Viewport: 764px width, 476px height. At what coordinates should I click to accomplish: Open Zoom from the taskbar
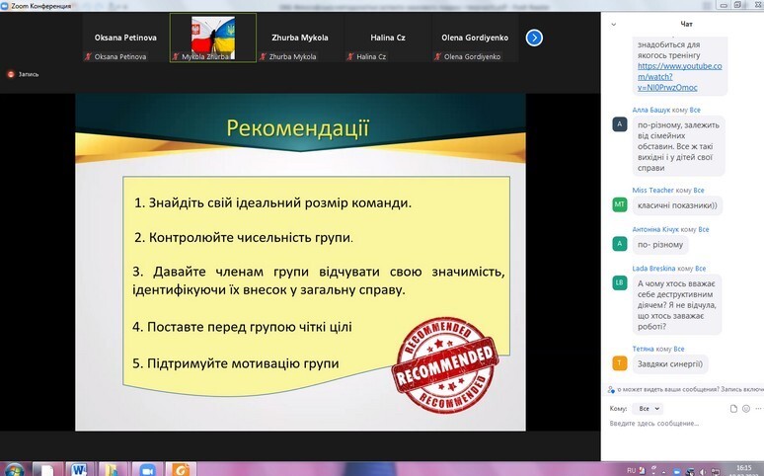pyautogui.click(x=148, y=469)
